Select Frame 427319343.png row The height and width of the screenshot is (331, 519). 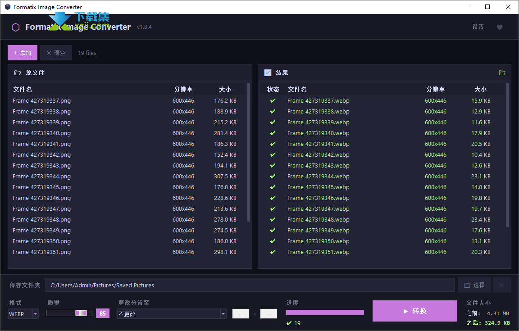[x=128, y=166]
